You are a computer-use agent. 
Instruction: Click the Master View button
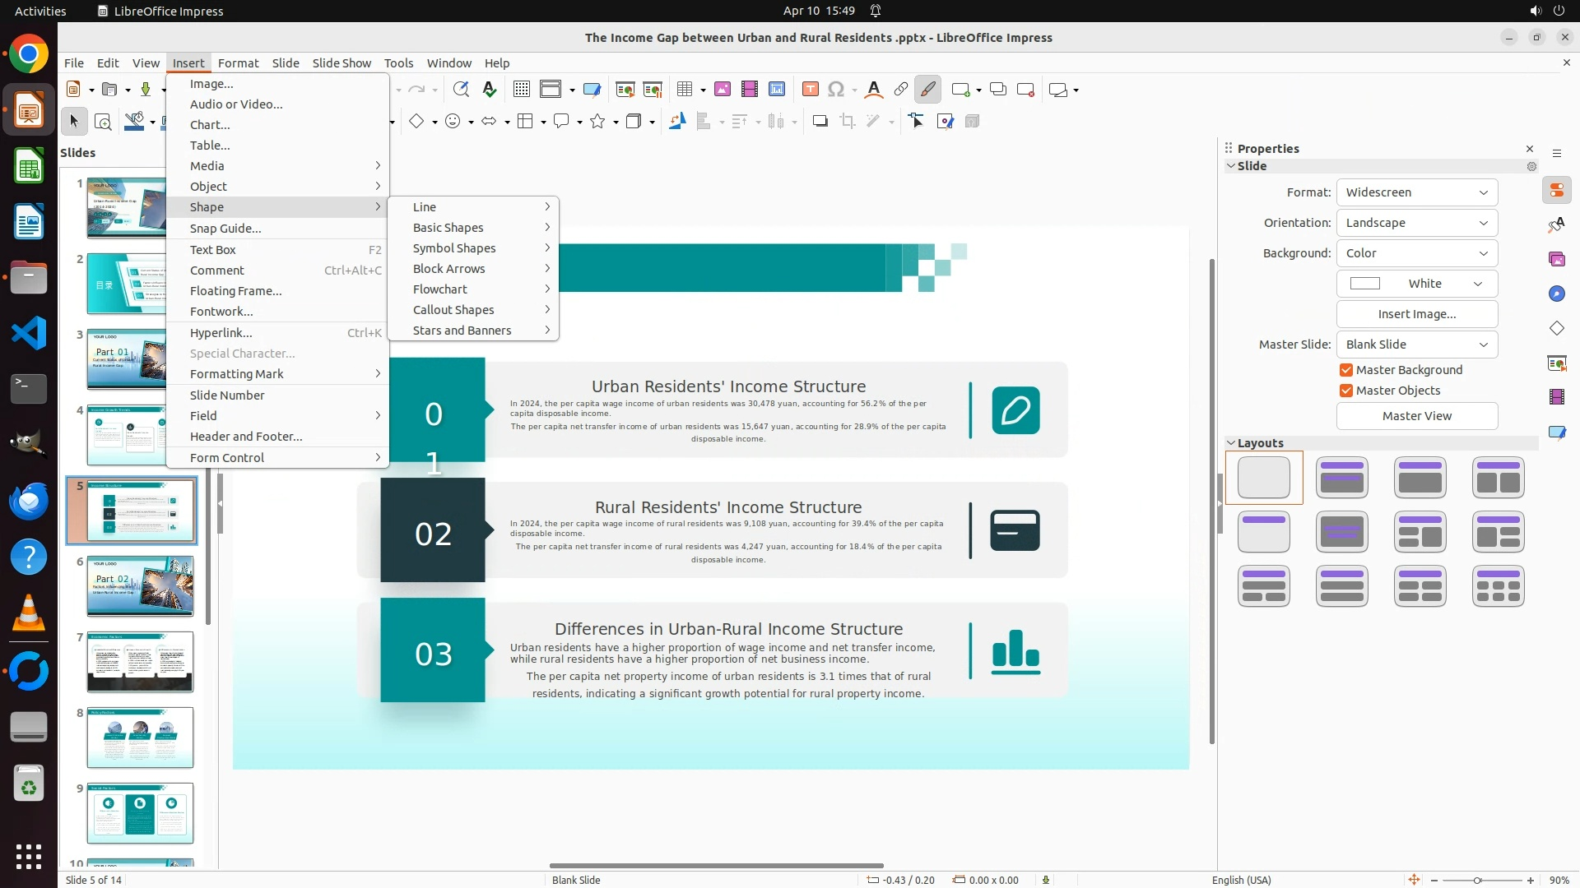[1416, 416]
